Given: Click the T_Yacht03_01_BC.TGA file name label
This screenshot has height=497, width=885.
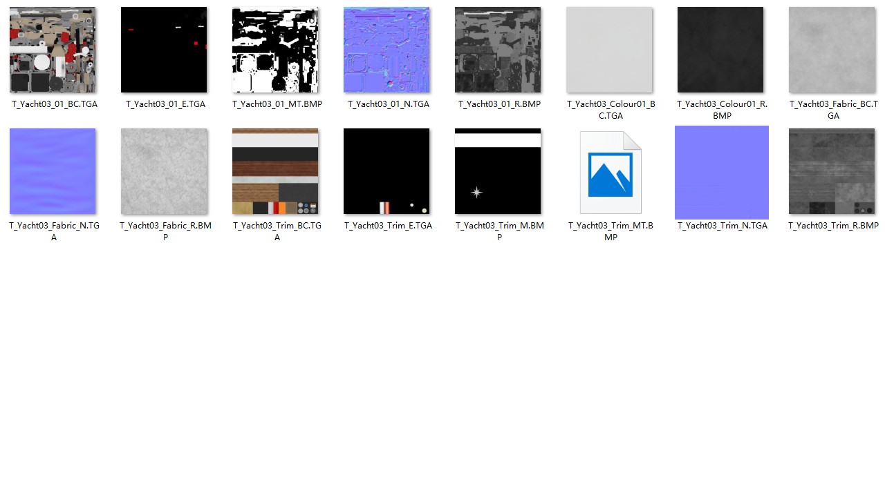Looking at the screenshot, I should 55,104.
